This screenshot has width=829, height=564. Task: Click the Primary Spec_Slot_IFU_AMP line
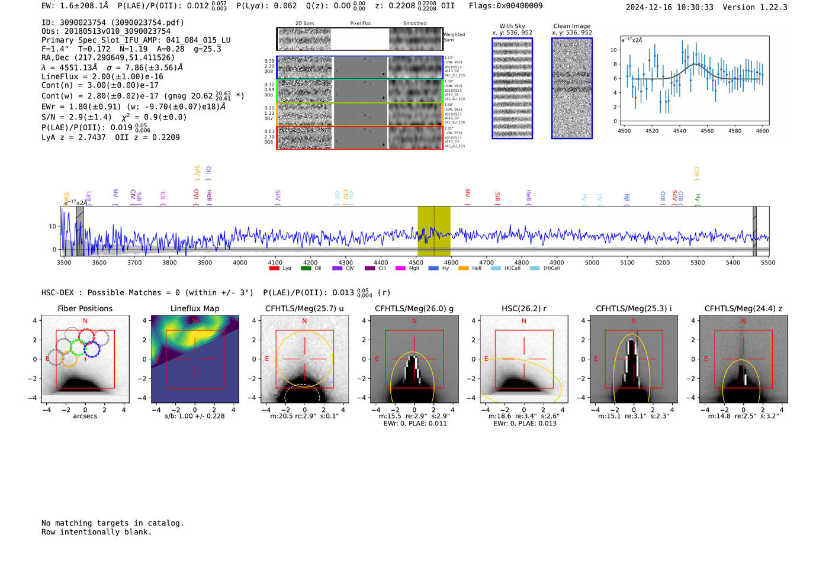136,40
